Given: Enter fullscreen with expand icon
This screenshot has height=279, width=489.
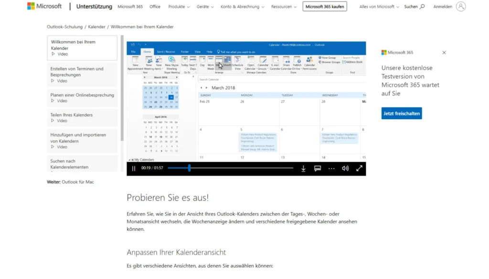Looking at the screenshot, I should (359, 168).
